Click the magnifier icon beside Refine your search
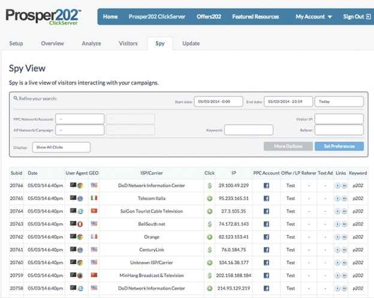This screenshot has width=374, height=298. tap(16, 98)
